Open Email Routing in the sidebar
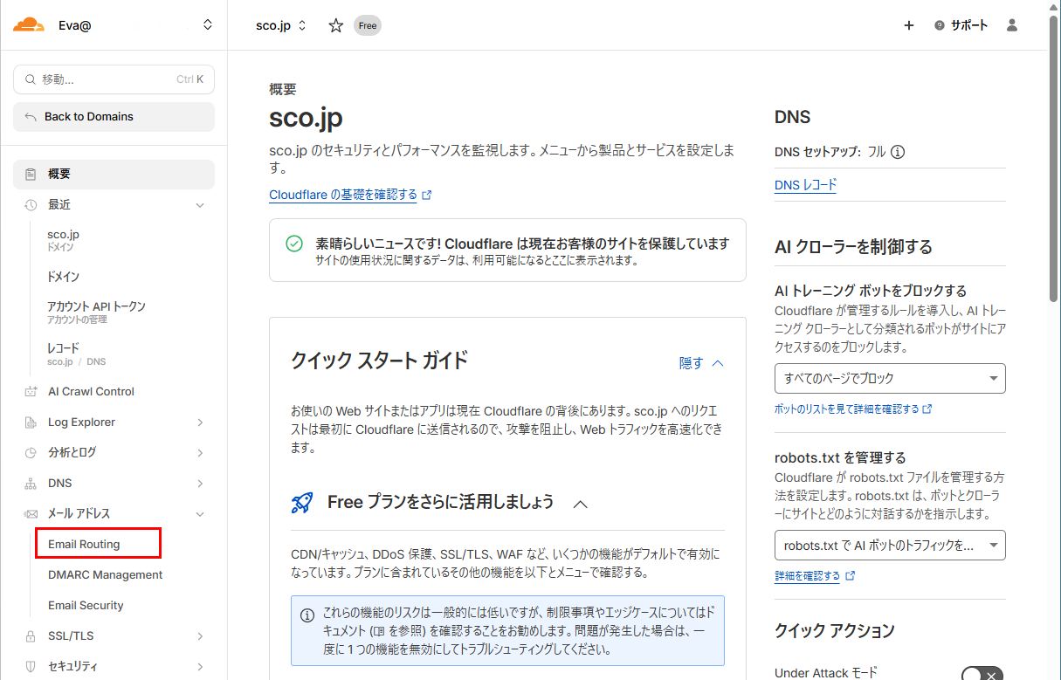This screenshot has width=1061, height=680. pyautogui.click(x=82, y=543)
